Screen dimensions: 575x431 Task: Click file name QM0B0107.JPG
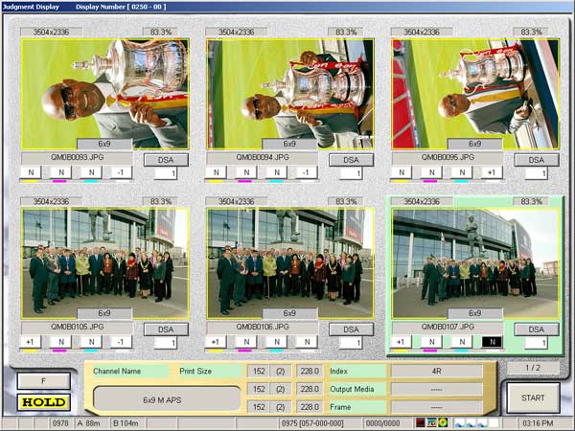click(x=448, y=327)
